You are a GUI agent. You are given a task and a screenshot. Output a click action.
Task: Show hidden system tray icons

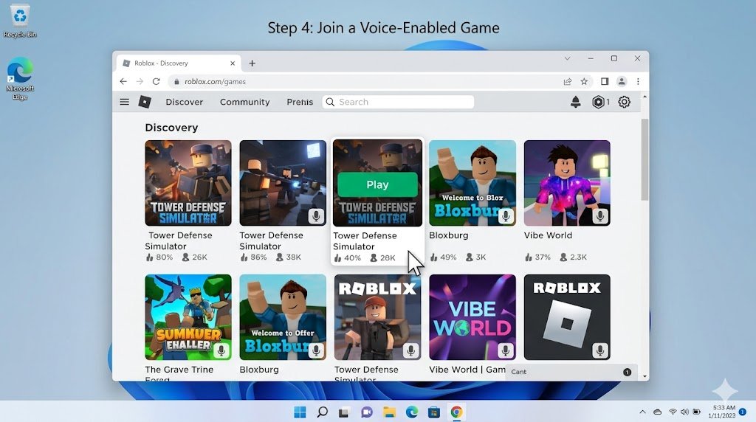pos(642,412)
